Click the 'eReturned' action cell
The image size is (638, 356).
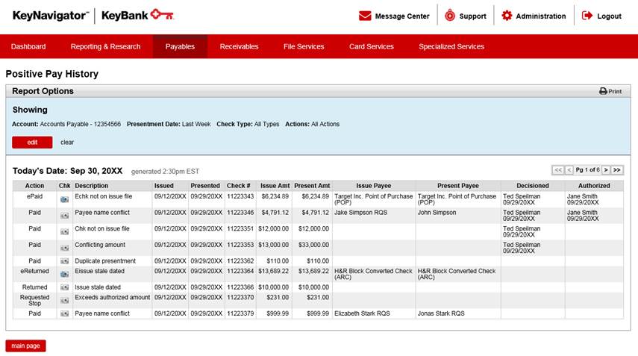point(34,271)
